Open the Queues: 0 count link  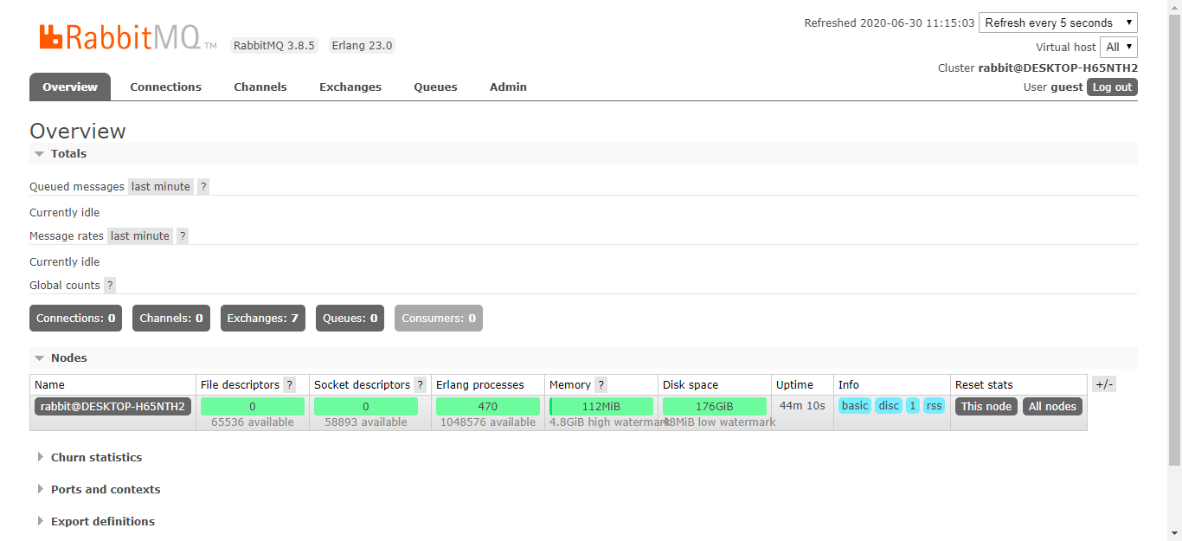coord(350,318)
